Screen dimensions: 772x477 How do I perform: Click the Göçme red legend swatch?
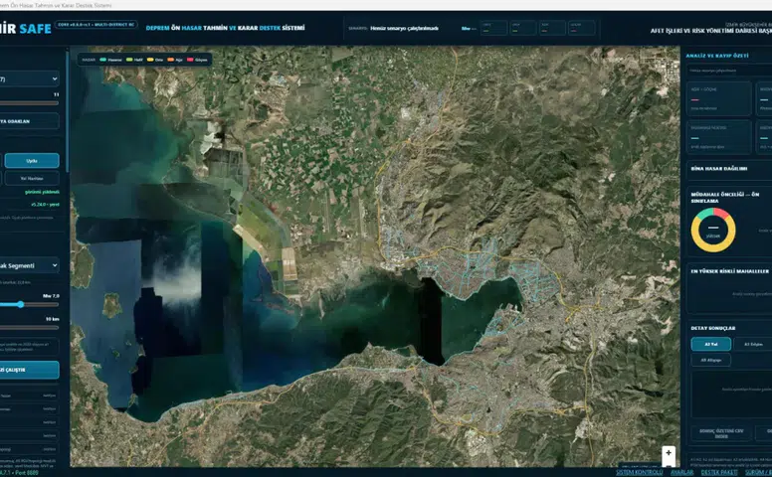[190, 60]
